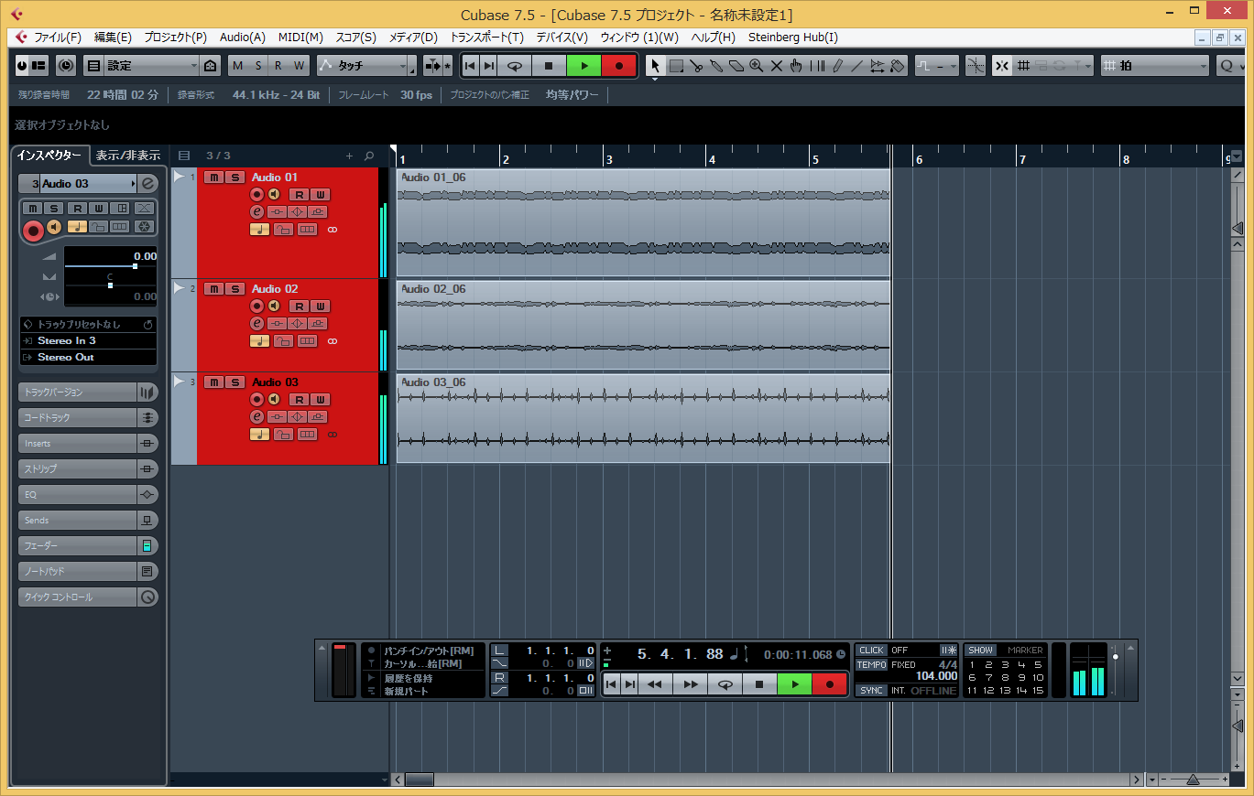Toggle musical timebase note button on Audio 02
Viewport: 1254px width, 796px height.
pos(259,340)
